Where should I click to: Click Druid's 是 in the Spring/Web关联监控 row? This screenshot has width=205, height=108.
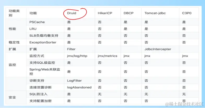[69, 71]
